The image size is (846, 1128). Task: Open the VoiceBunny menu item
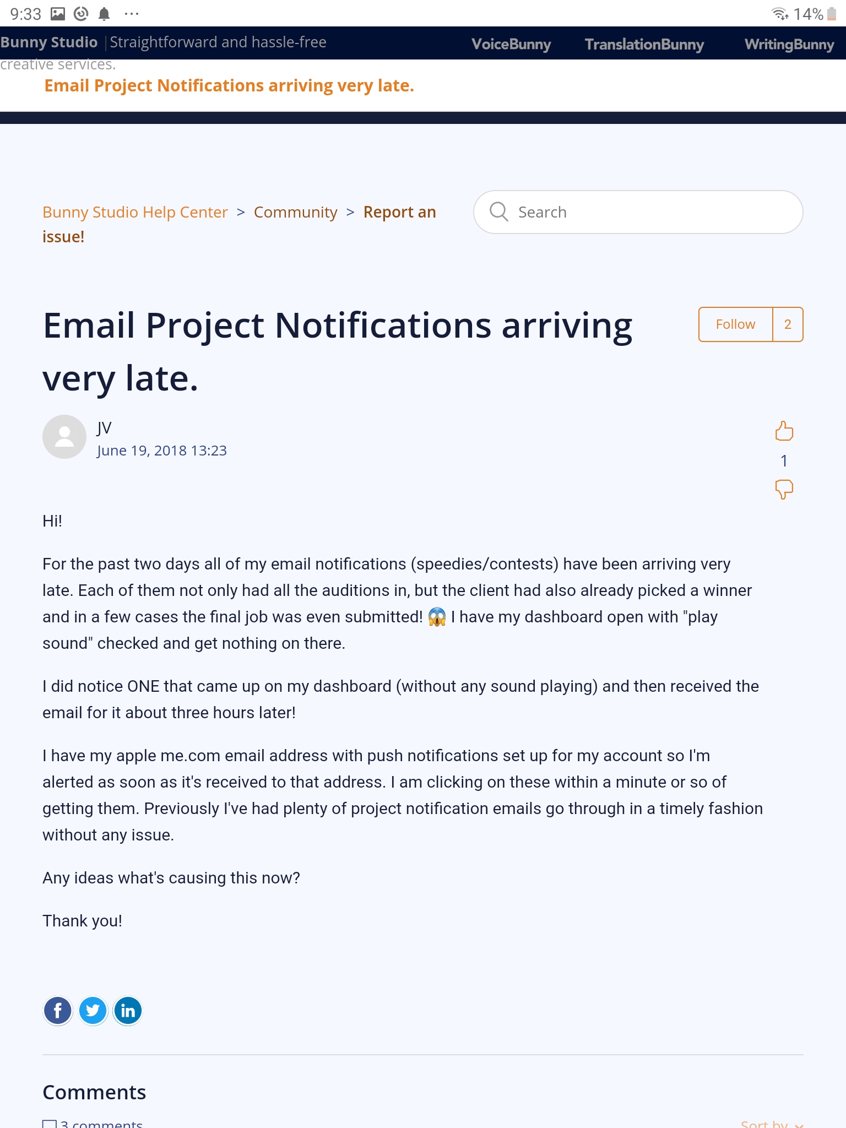pos(511,44)
